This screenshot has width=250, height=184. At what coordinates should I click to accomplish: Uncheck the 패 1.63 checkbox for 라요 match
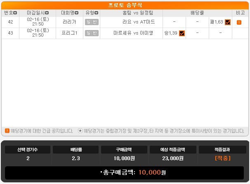point(228,22)
